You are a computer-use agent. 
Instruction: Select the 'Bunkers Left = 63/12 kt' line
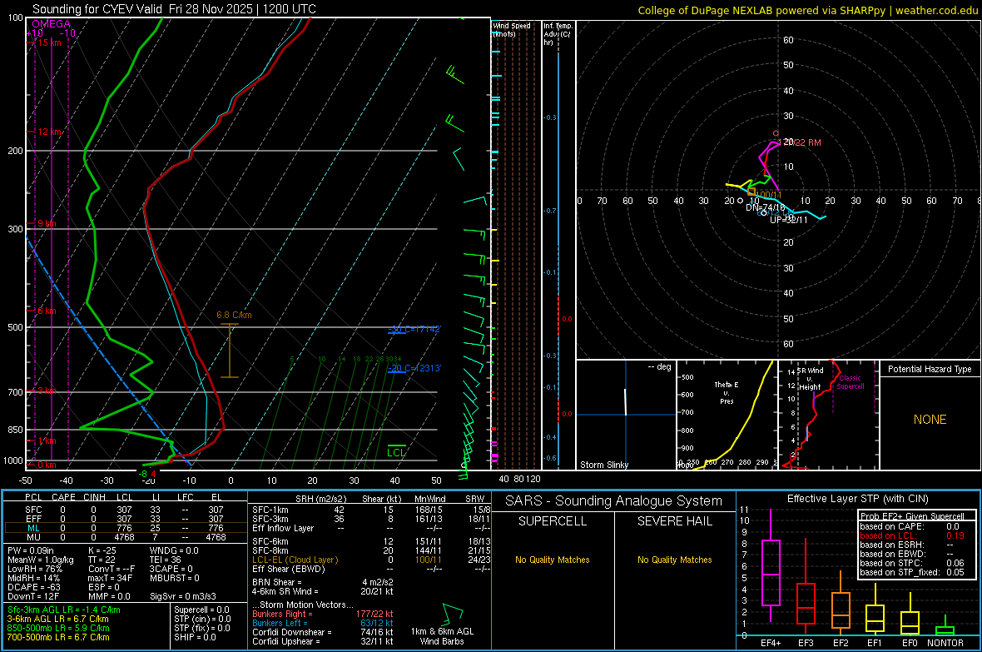[x=323, y=623]
